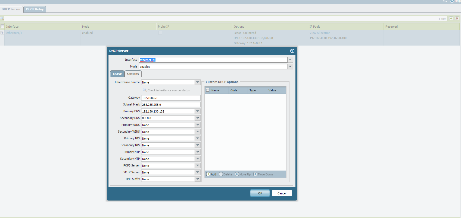Click the Cancel button
461x218 pixels.
pyautogui.click(x=282, y=193)
